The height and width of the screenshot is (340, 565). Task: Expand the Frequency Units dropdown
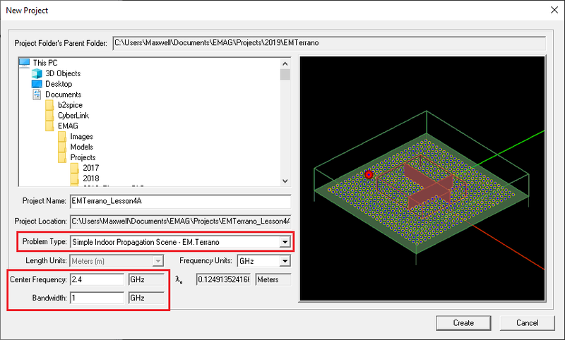[x=285, y=261]
